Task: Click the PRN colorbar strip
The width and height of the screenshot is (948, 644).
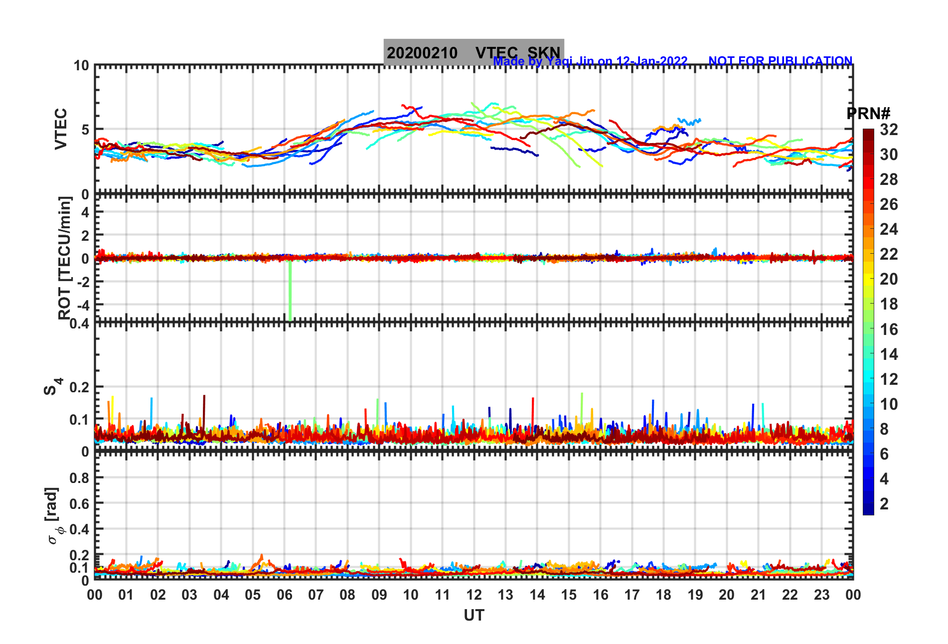Action: tap(868, 322)
